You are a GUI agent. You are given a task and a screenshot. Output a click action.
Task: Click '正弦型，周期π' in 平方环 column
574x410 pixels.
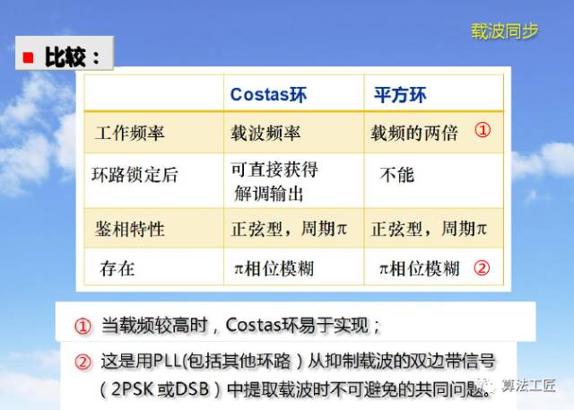[x=429, y=229]
